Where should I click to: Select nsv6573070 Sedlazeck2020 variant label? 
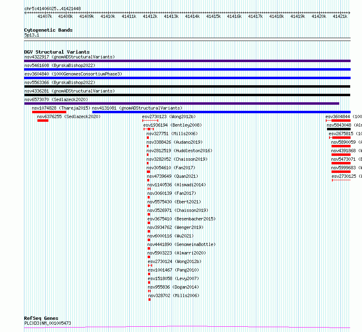pos(56,99)
